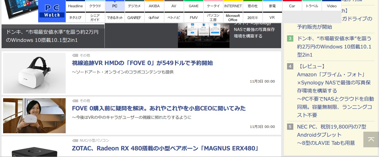Click ranking number 4 badge

[x=290, y=66]
